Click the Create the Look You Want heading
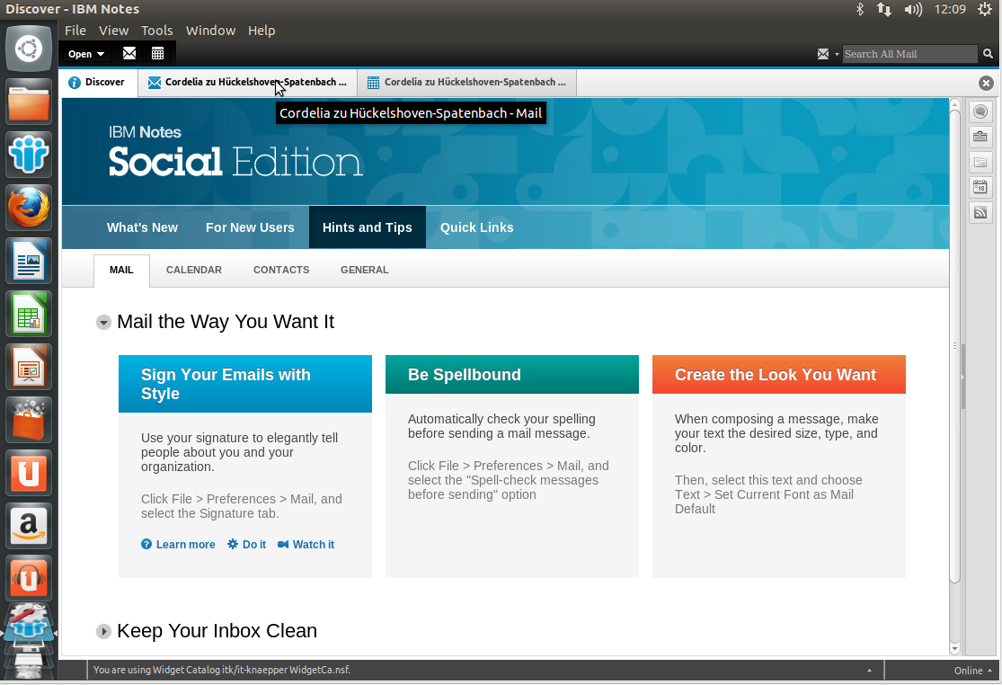Image resolution: width=1002 pixels, height=685 pixels. pyautogui.click(x=776, y=375)
